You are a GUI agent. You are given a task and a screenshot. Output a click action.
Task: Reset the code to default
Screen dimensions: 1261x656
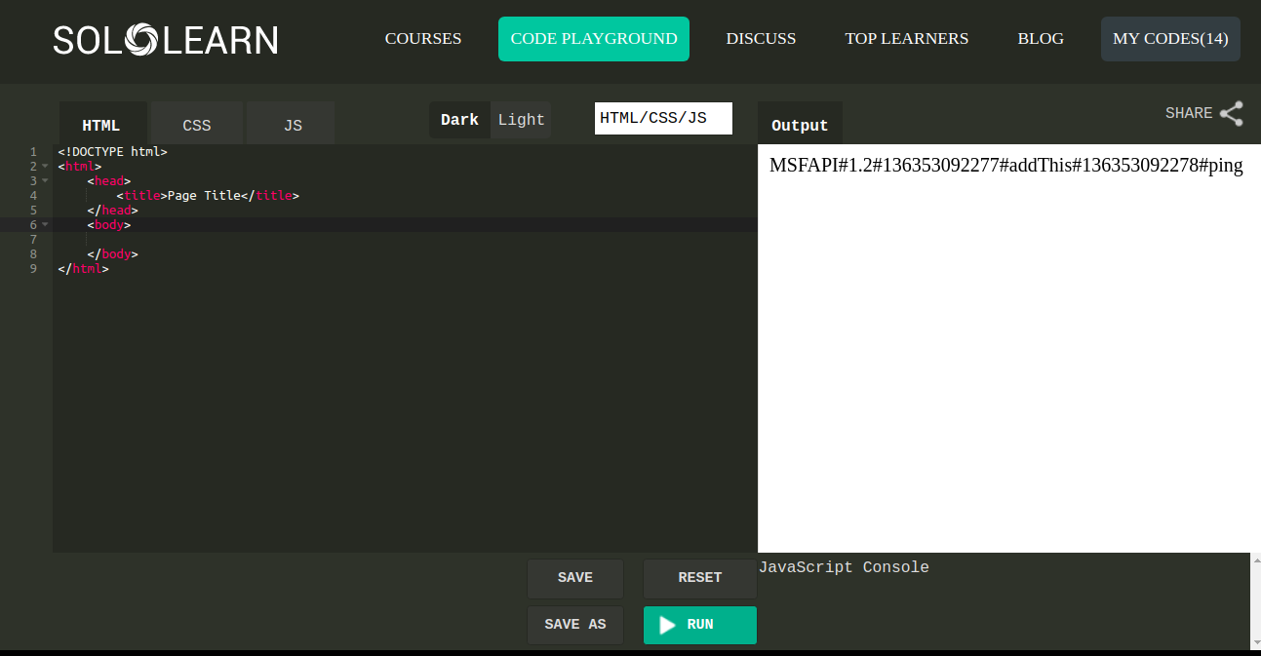click(699, 578)
